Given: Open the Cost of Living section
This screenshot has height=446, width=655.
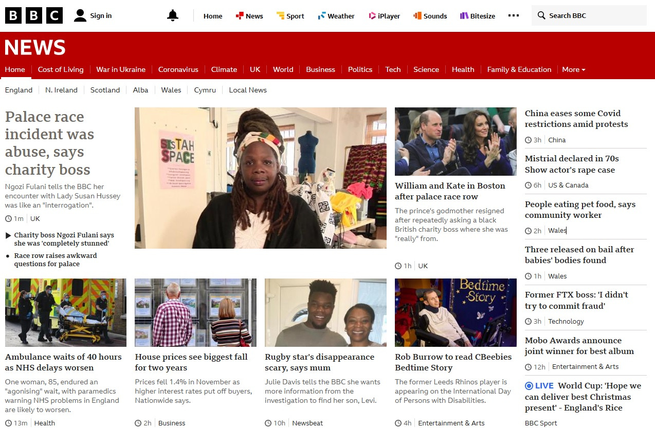Looking at the screenshot, I should pos(61,69).
